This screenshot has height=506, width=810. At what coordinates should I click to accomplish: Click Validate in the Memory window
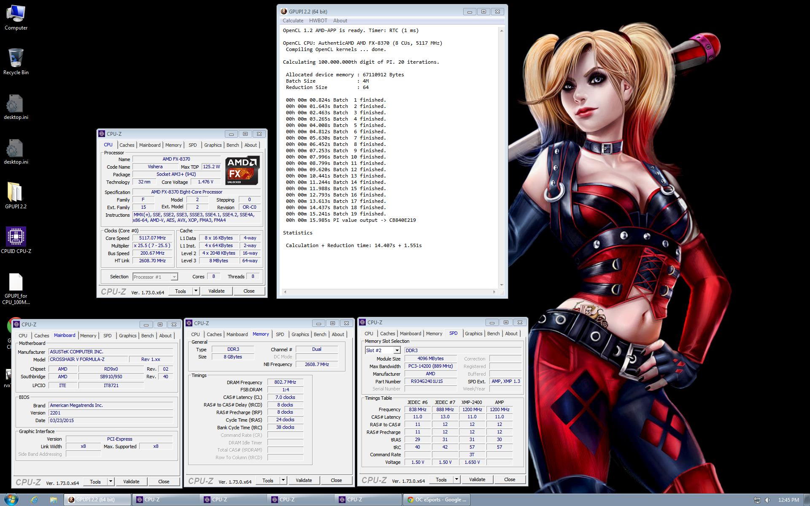(x=304, y=480)
